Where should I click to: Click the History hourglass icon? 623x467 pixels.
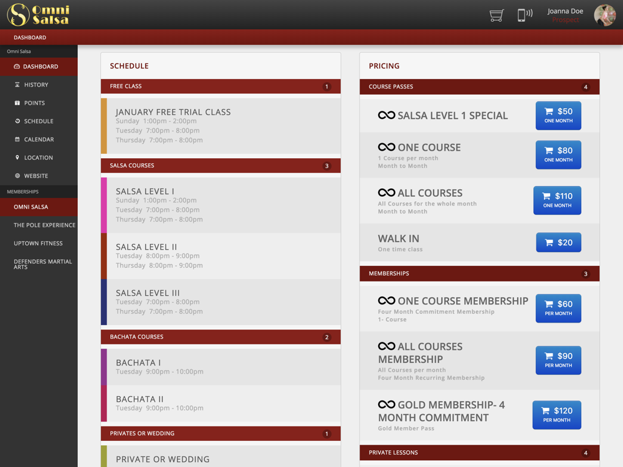tap(17, 85)
